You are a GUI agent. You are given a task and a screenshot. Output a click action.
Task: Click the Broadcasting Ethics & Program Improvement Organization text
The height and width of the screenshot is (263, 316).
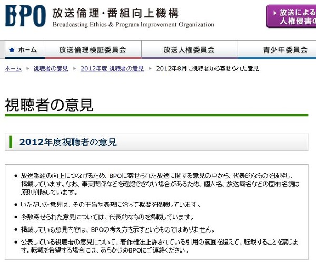(133, 25)
